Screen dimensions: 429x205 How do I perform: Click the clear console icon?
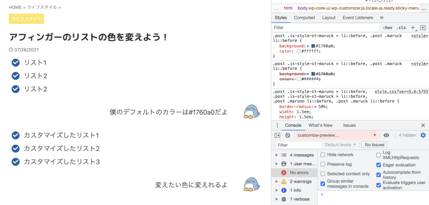(x=287, y=135)
